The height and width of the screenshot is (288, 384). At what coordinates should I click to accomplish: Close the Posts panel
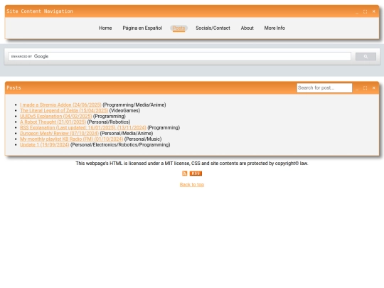[x=374, y=87]
